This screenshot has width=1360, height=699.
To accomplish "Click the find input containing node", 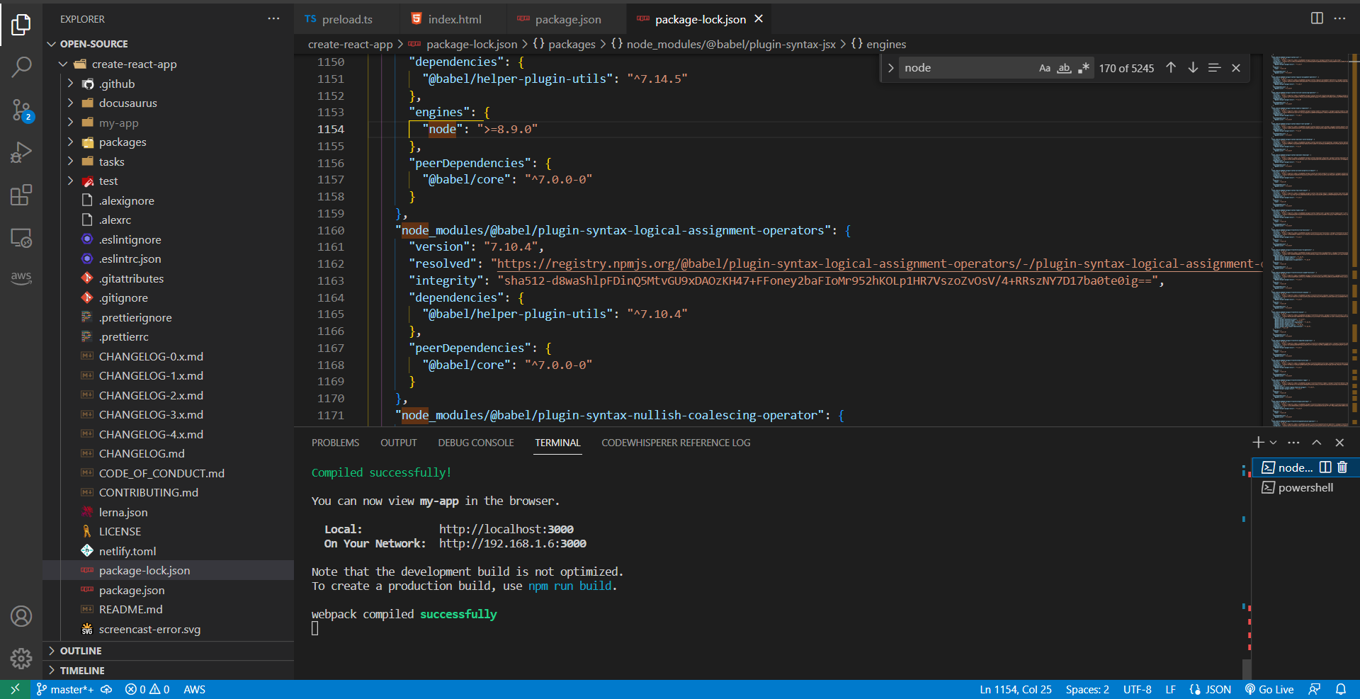I will pos(966,68).
